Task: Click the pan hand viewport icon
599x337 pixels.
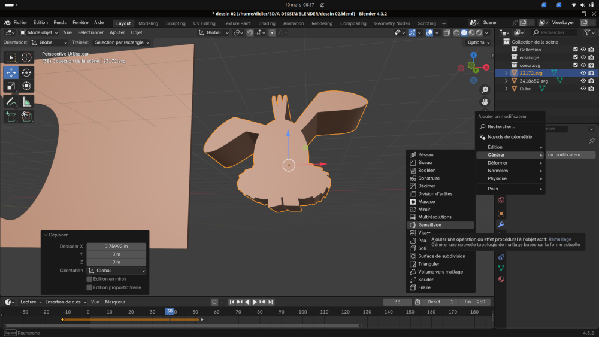Action: point(485,102)
